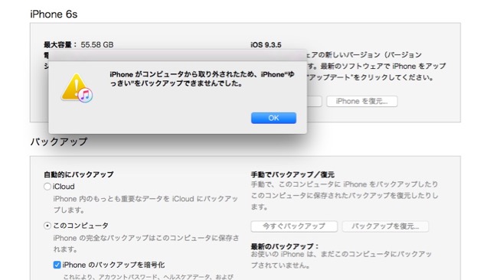Click the 自動的にバックアップ heading
Screen dimensions: 490x280
(79, 174)
